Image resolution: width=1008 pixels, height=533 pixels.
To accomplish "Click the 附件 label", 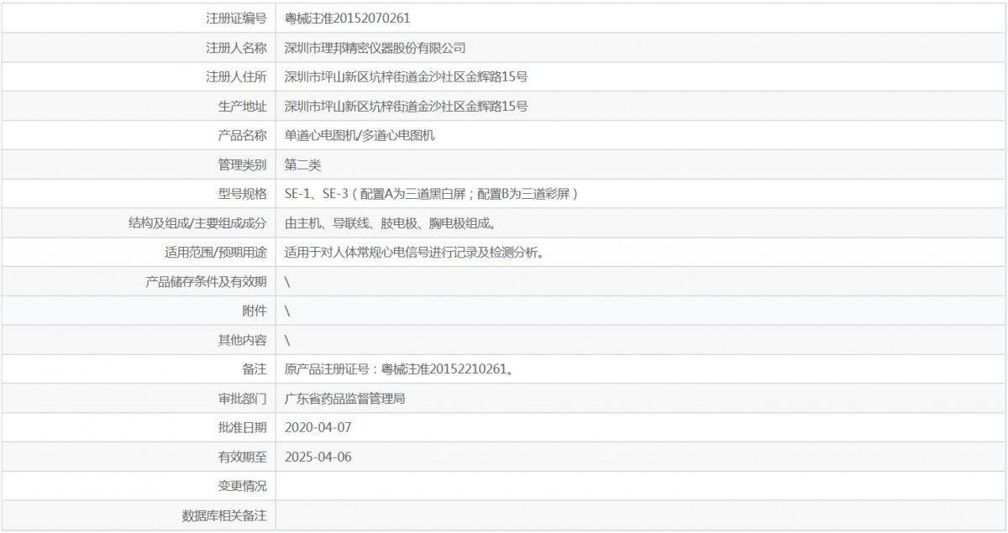I will (255, 311).
